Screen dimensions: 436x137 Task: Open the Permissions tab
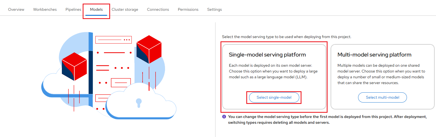point(188,9)
